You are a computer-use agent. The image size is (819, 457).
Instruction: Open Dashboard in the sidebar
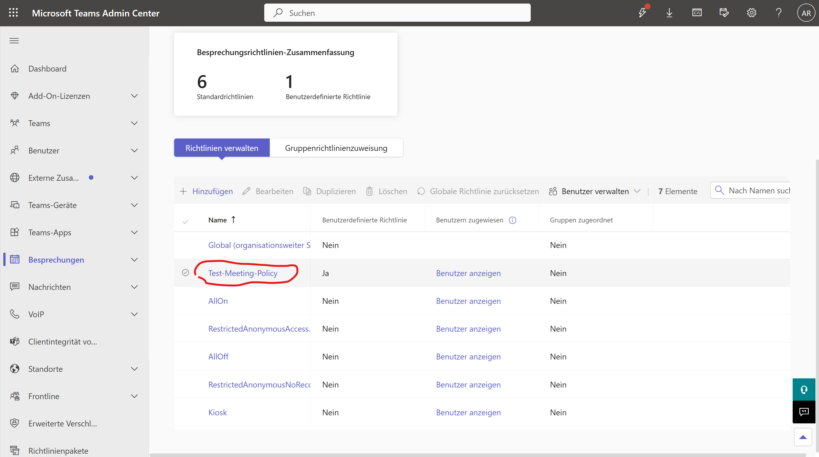tap(47, 68)
